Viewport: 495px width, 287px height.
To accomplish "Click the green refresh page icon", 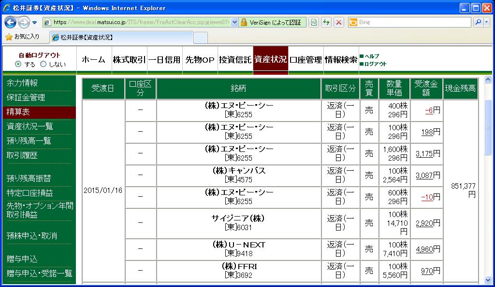I will pyautogui.click(x=326, y=22).
